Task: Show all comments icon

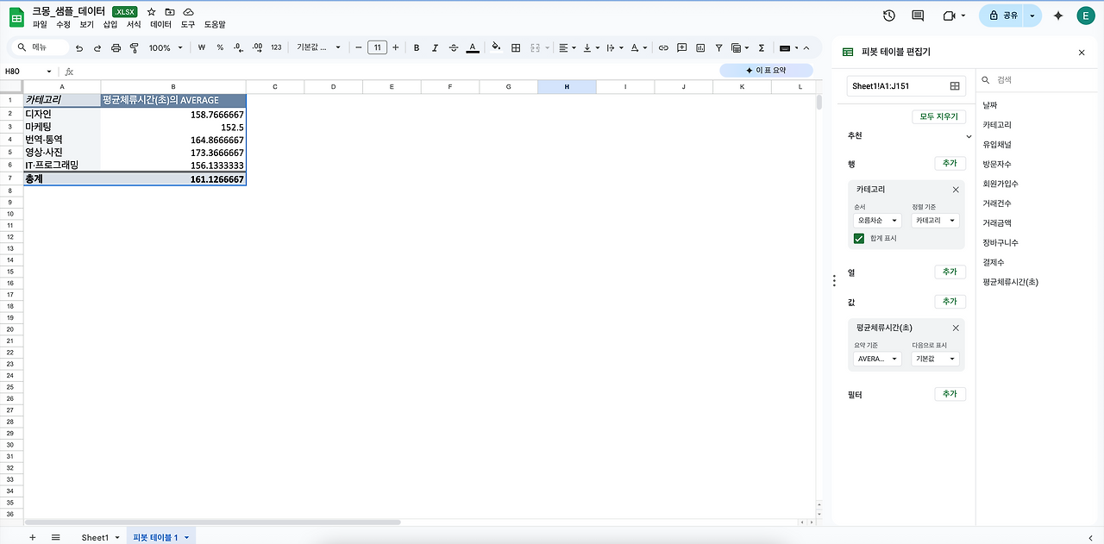Action: (x=918, y=16)
